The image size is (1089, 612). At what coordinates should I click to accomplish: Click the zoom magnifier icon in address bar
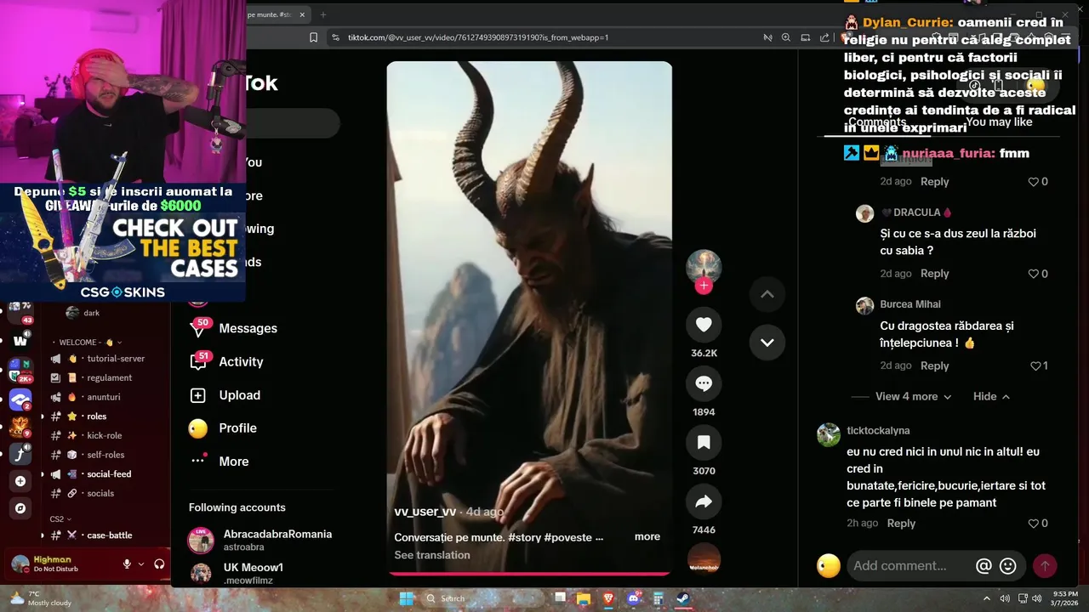coord(786,37)
